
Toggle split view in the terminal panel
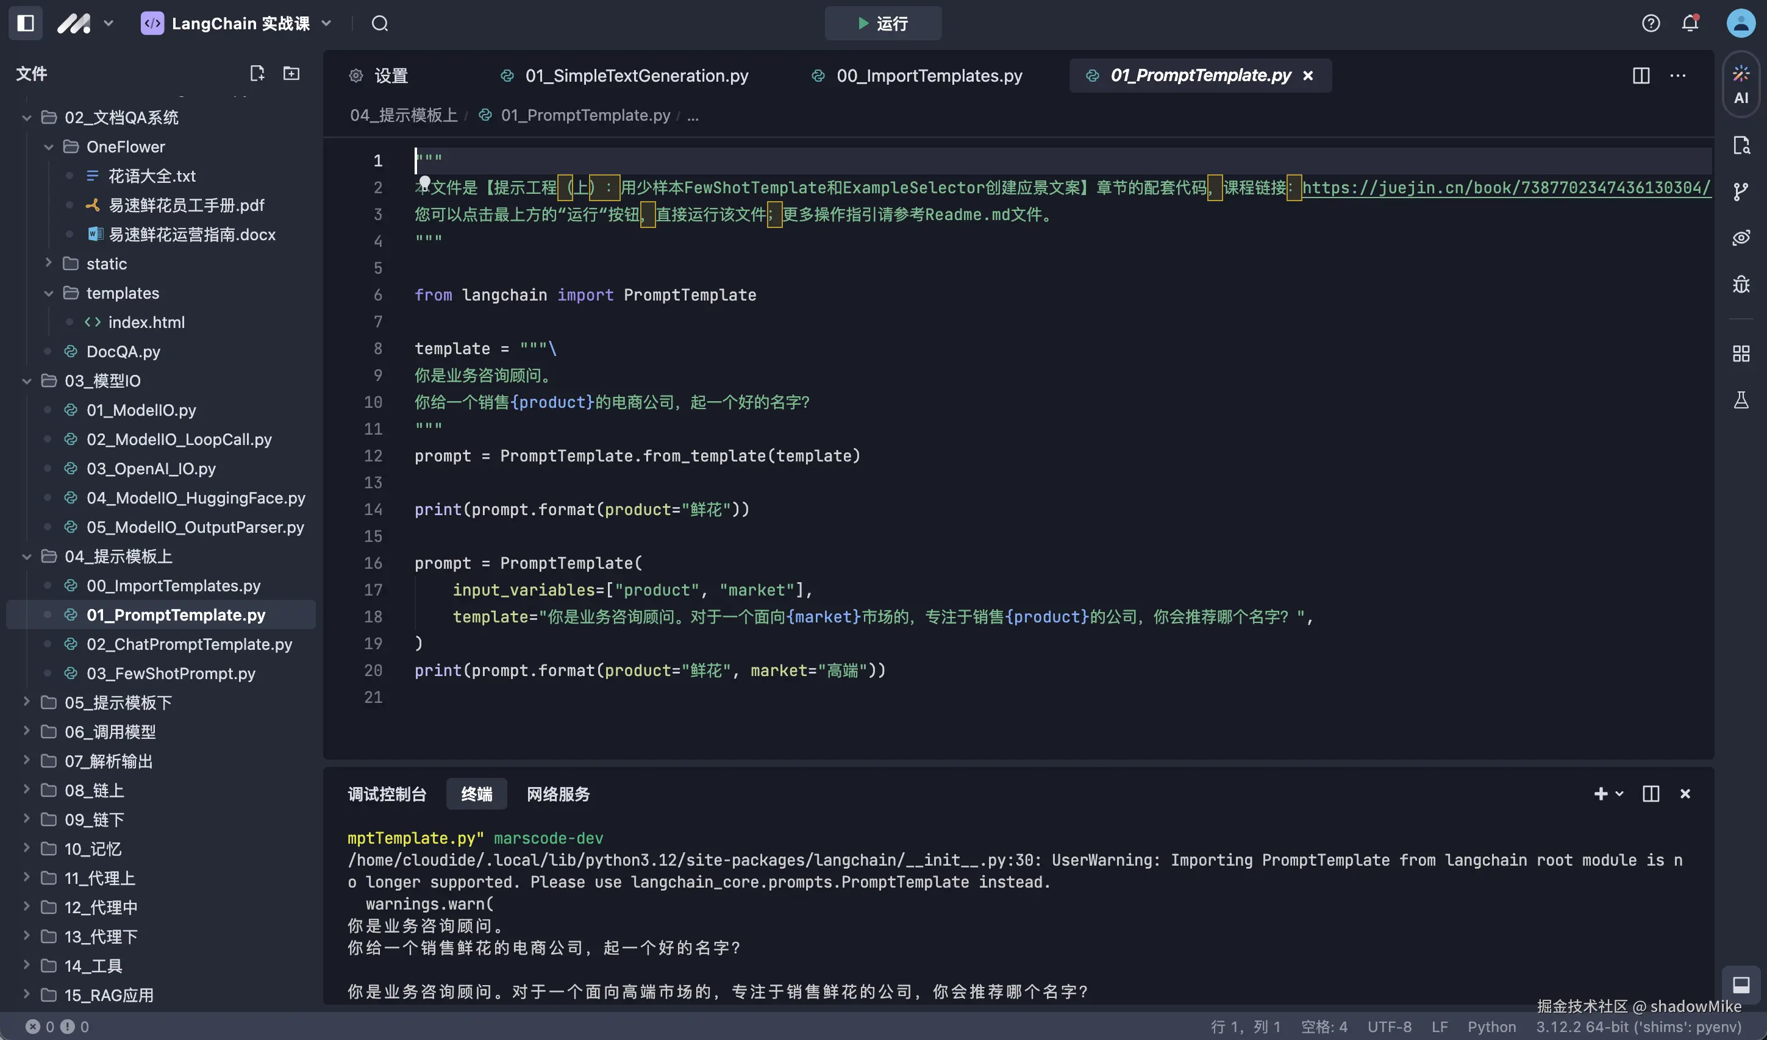[x=1650, y=793]
